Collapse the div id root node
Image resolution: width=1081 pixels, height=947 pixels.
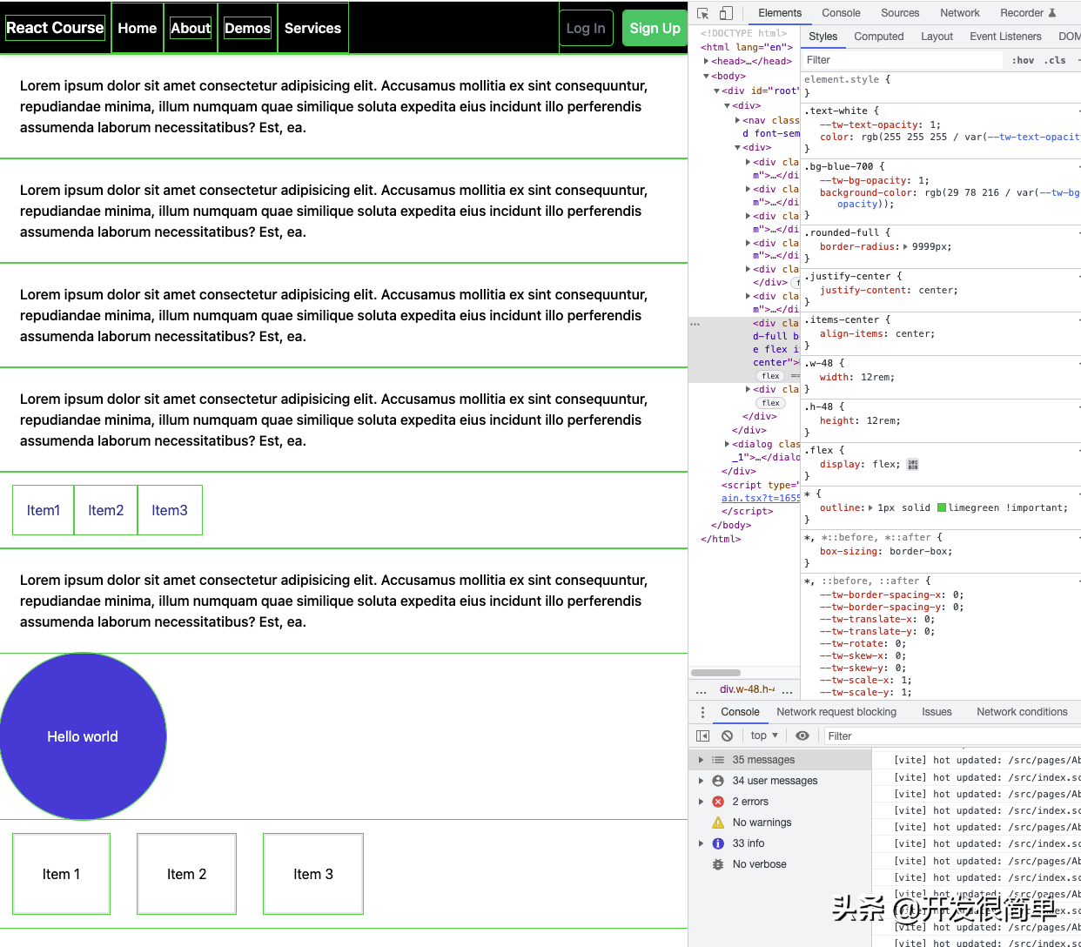coord(716,91)
